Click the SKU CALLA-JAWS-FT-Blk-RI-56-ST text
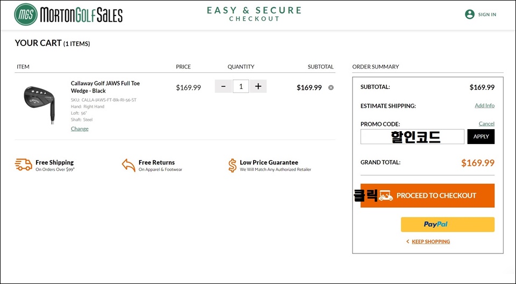The height and width of the screenshot is (284, 516). [x=104, y=100]
